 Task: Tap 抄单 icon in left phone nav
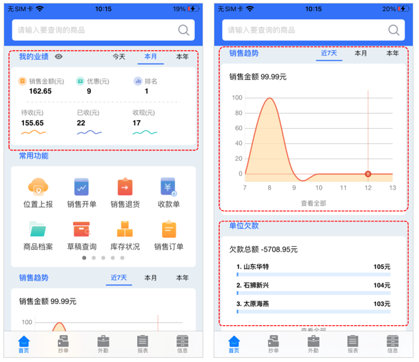[x=63, y=341]
